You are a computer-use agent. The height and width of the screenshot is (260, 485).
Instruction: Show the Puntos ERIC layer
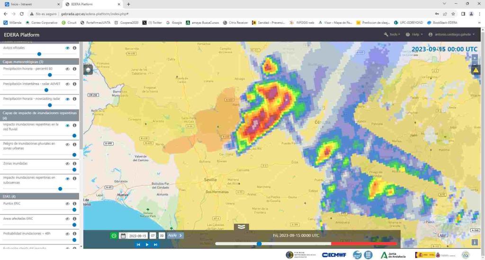pyautogui.click(x=67, y=204)
